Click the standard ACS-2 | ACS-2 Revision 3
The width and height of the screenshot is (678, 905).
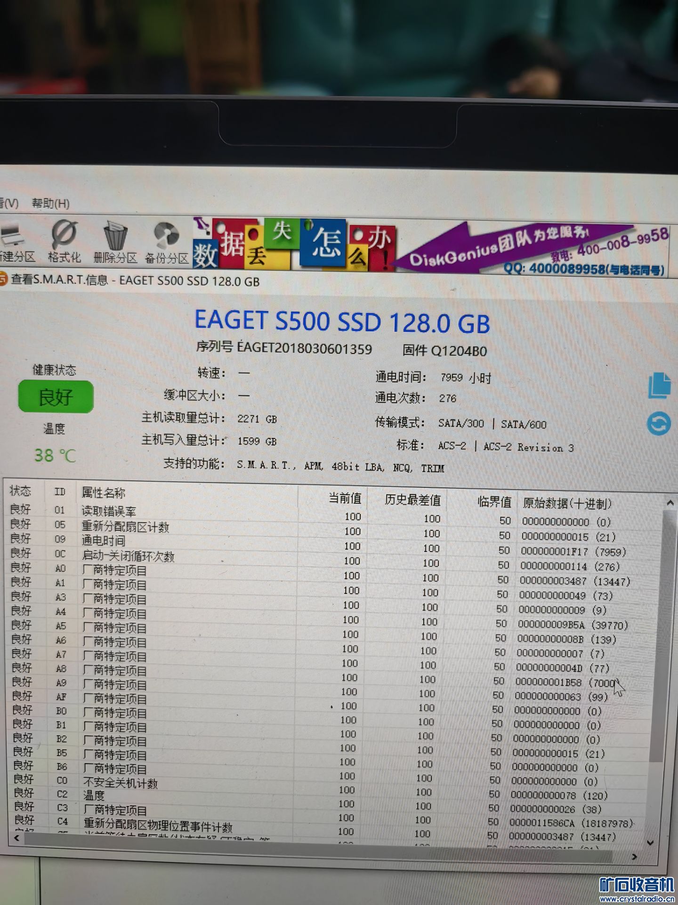point(506,447)
